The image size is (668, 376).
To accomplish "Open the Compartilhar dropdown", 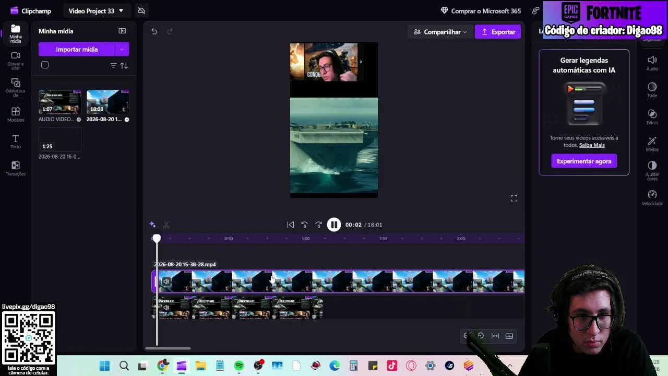I will (x=440, y=32).
